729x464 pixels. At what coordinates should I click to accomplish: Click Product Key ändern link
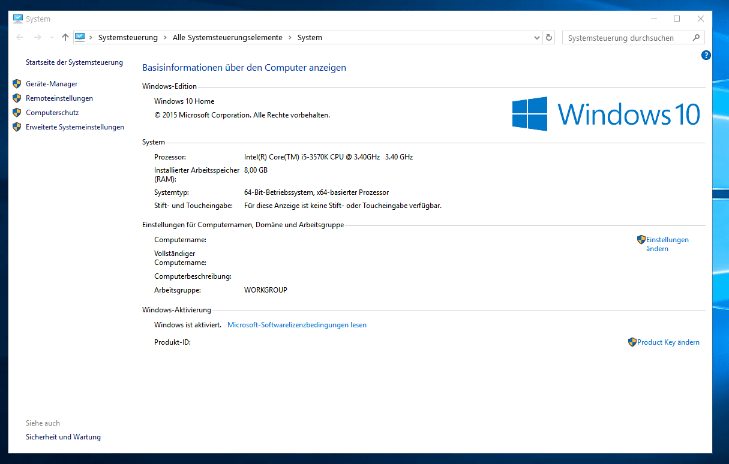(x=668, y=342)
